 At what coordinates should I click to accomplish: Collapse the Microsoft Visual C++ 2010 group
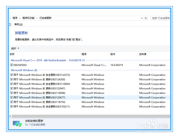[x=48, y=60]
